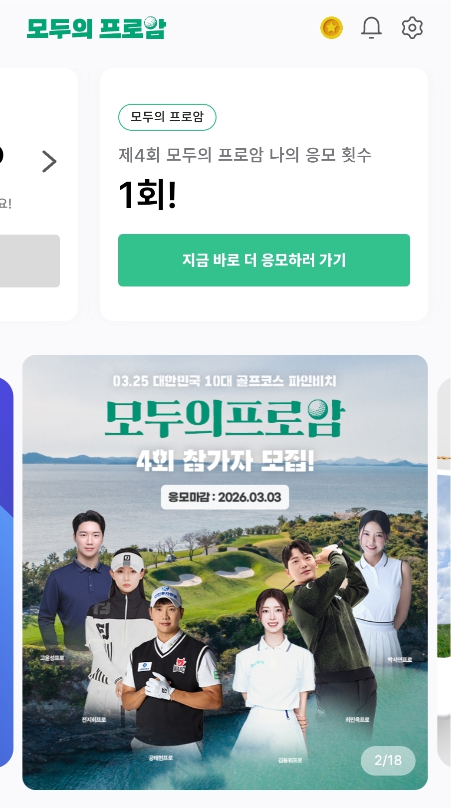Screen dimensions: 451x808
Task: Tap 지금 바로 더 응모하러 가기 button
Action: pos(264,260)
